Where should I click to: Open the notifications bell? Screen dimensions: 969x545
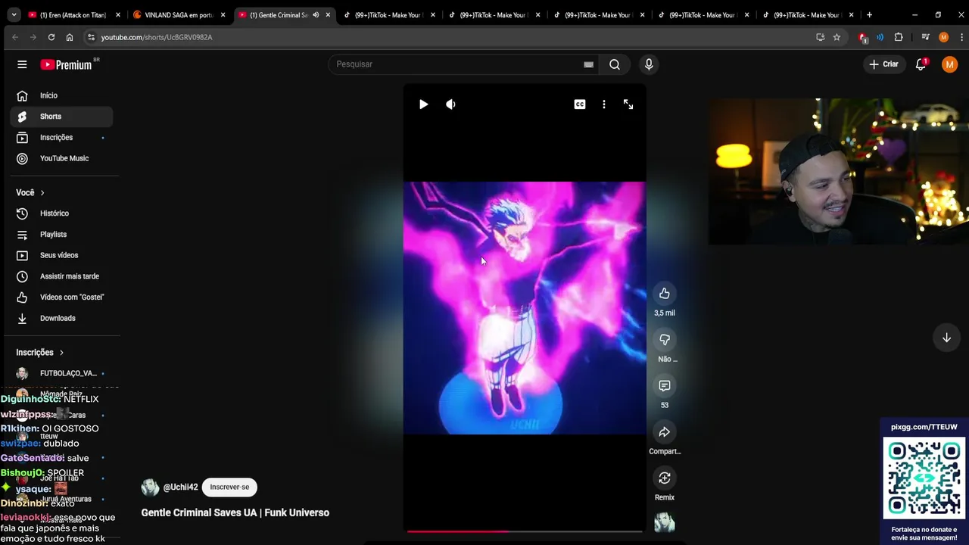921,64
